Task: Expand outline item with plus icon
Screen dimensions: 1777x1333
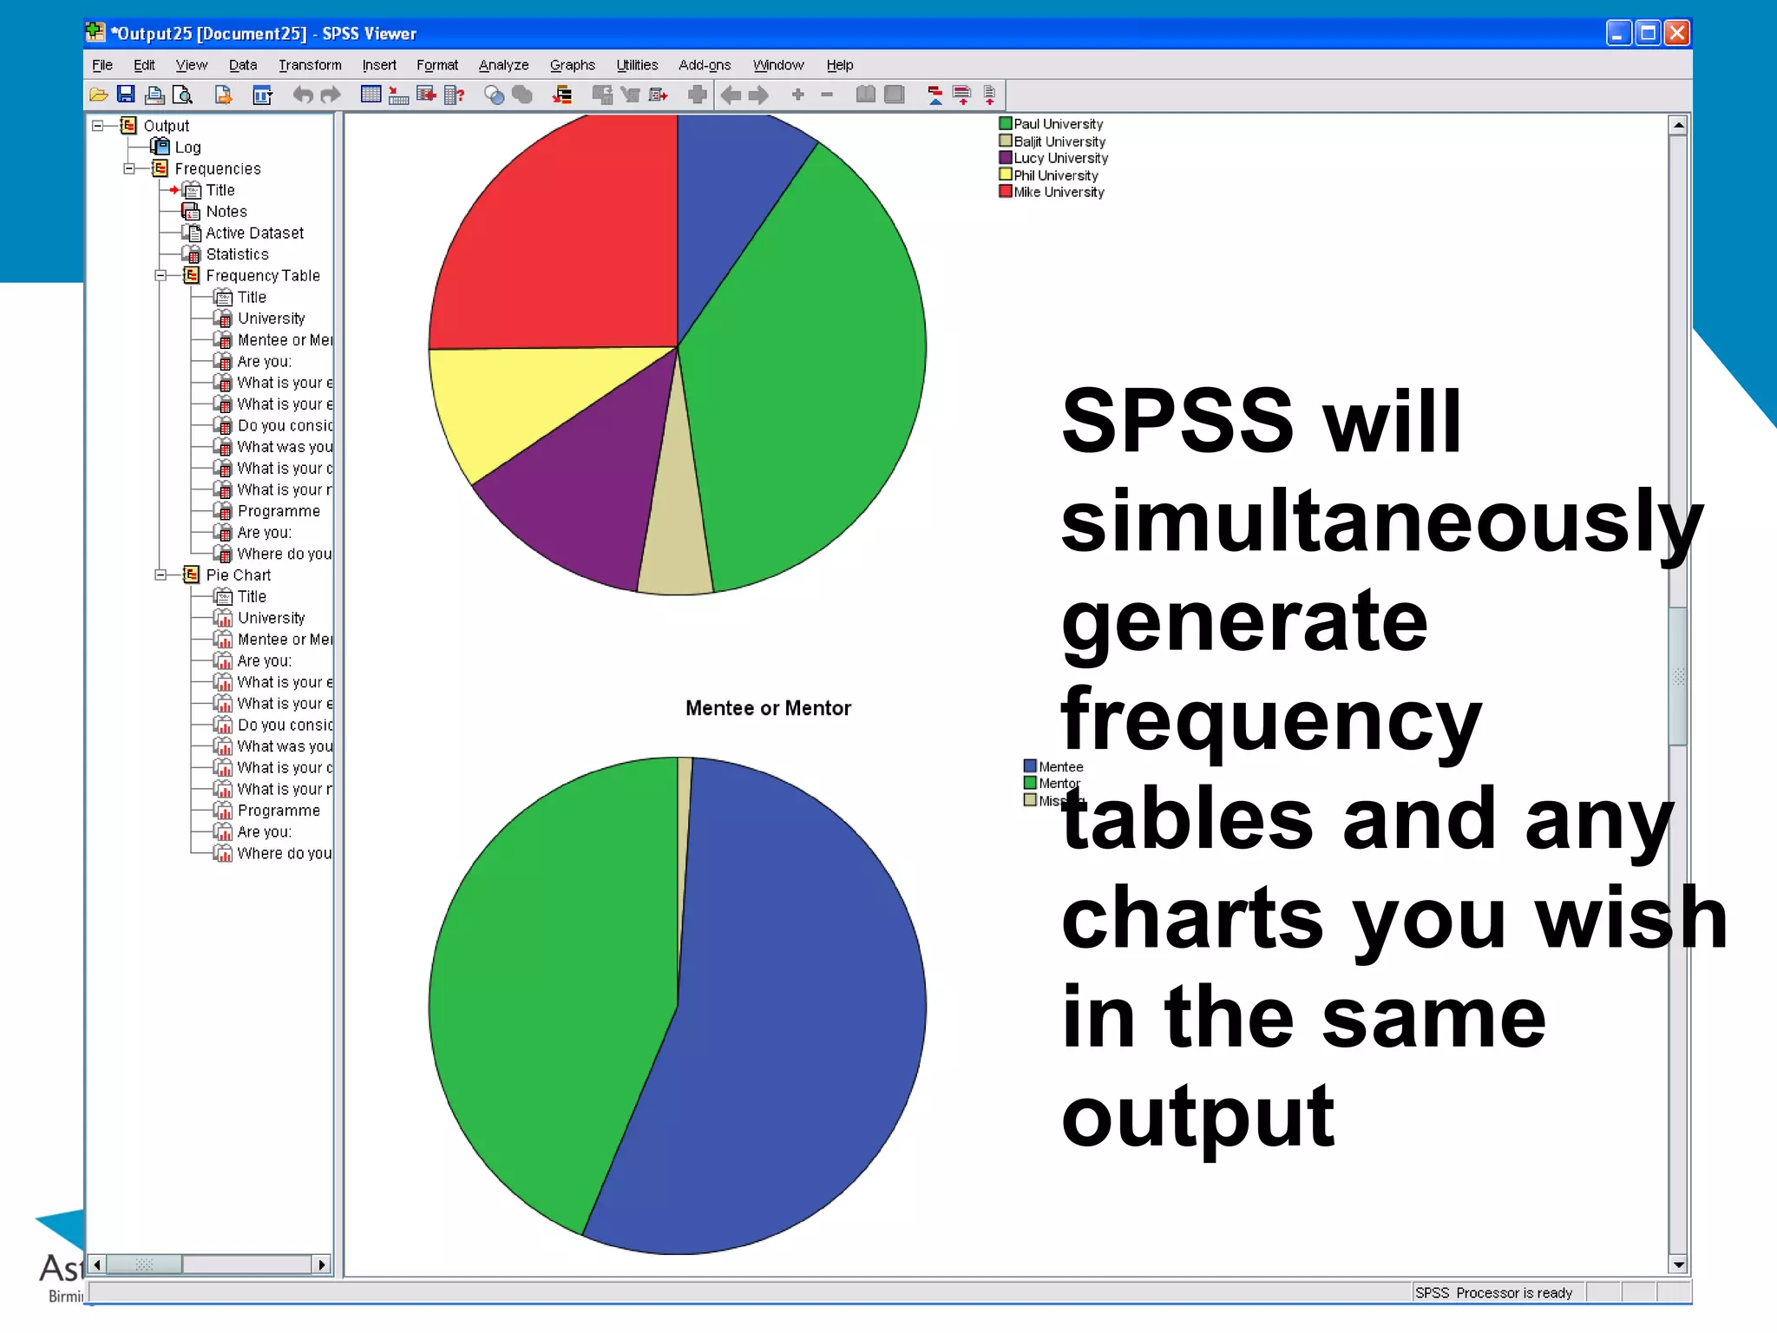Action: click(x=798, y=95)
